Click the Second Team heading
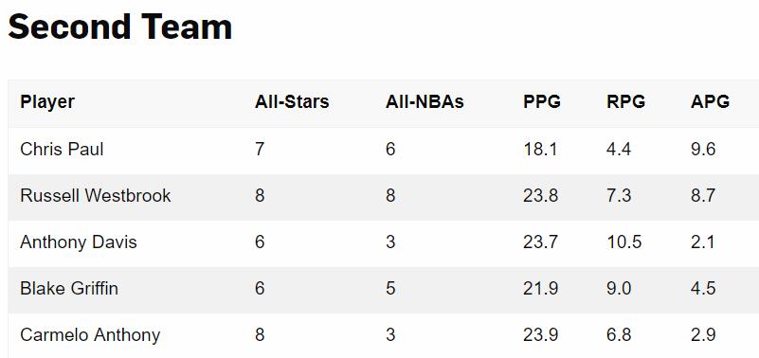Viewport: 759px width, 358px height. pyautogui.click(x=120, y=27)
